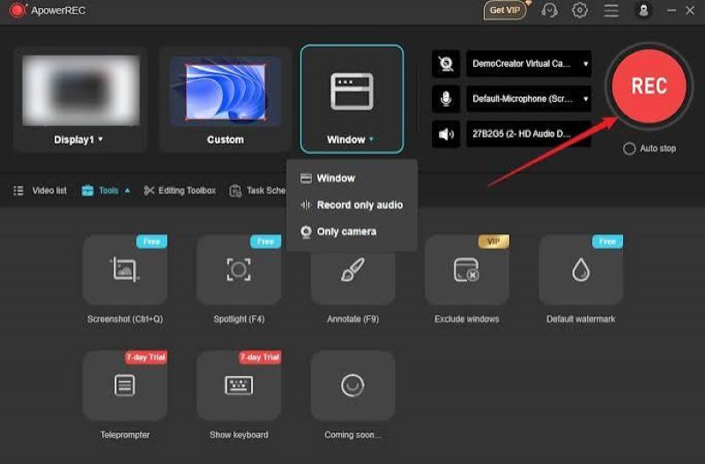The width and height of the screenshot is (705, 464).
Task: Click the Screenshot (Ctrl+Q) label
Action: [x=125, y=319]
